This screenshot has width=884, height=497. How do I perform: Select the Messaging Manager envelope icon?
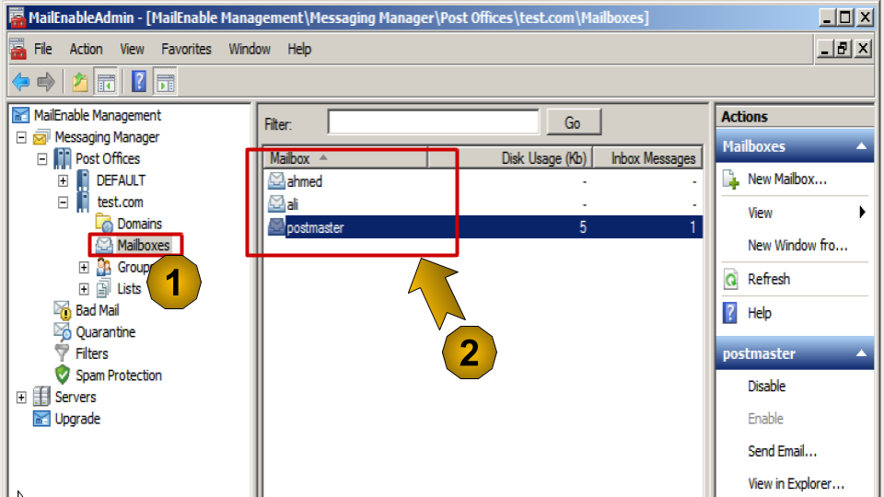click(x=42, y=137)
